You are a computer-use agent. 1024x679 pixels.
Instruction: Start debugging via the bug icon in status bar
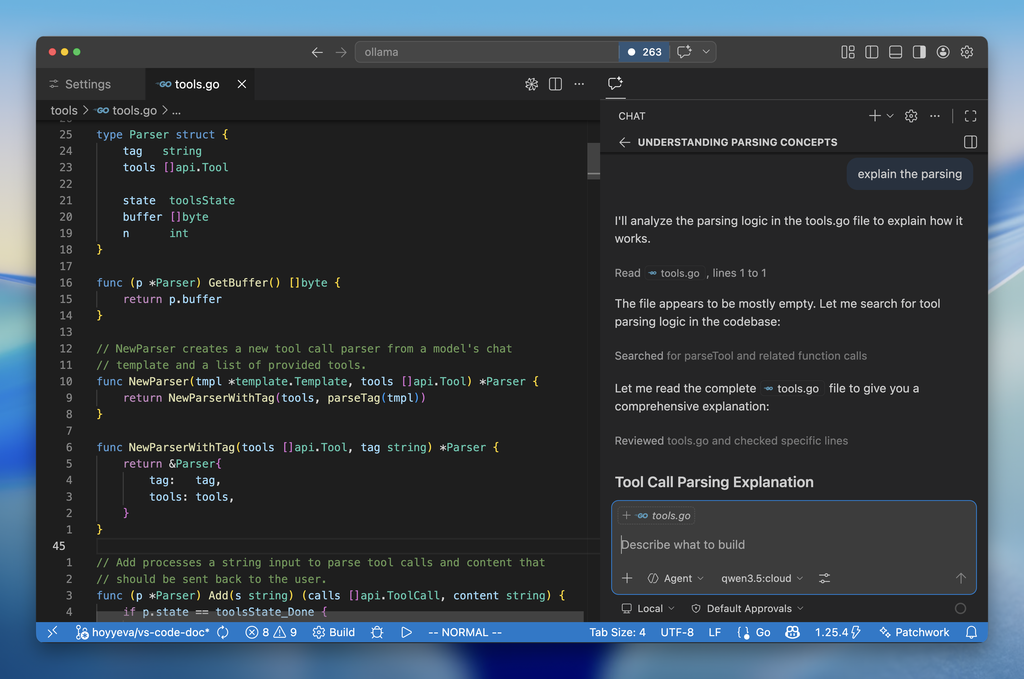[377, 632]
